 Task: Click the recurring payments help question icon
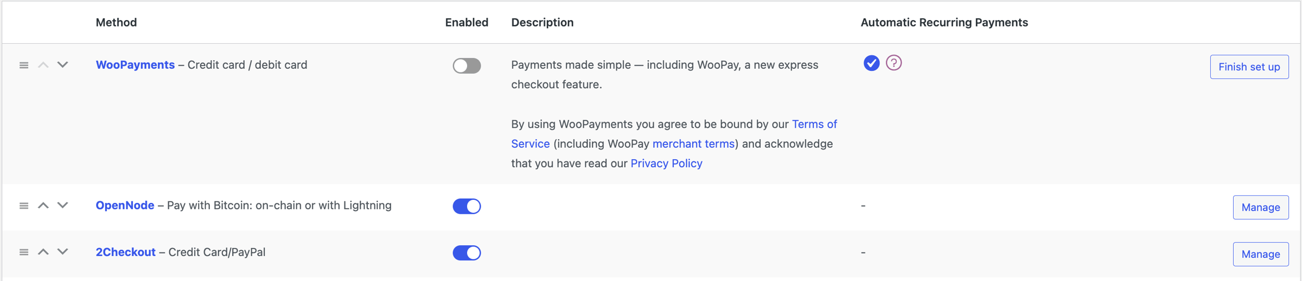(x=893, y=63)
